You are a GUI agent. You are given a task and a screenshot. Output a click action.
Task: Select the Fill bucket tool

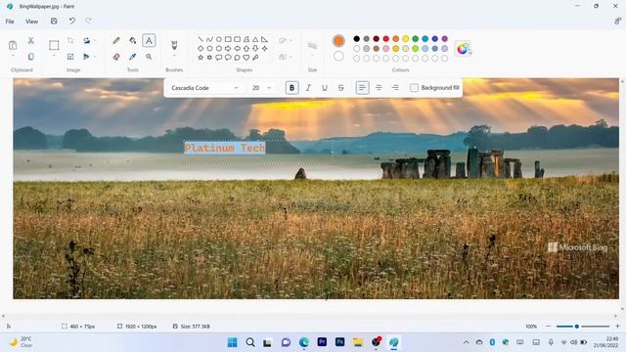point(133,40)
